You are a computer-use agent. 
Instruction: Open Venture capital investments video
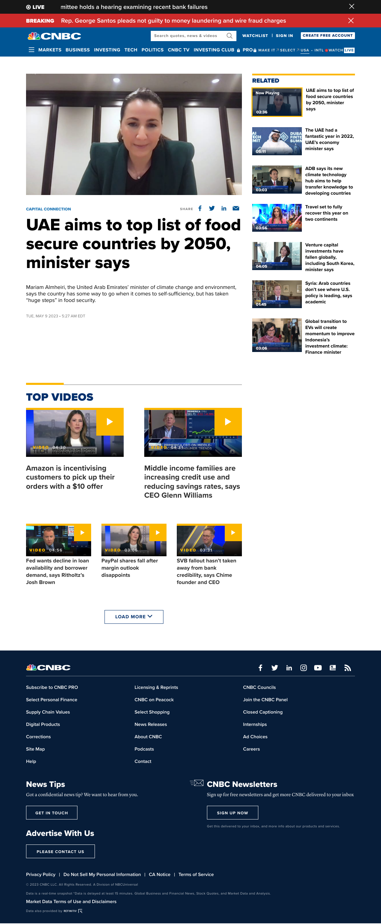(x=277, y=256)
